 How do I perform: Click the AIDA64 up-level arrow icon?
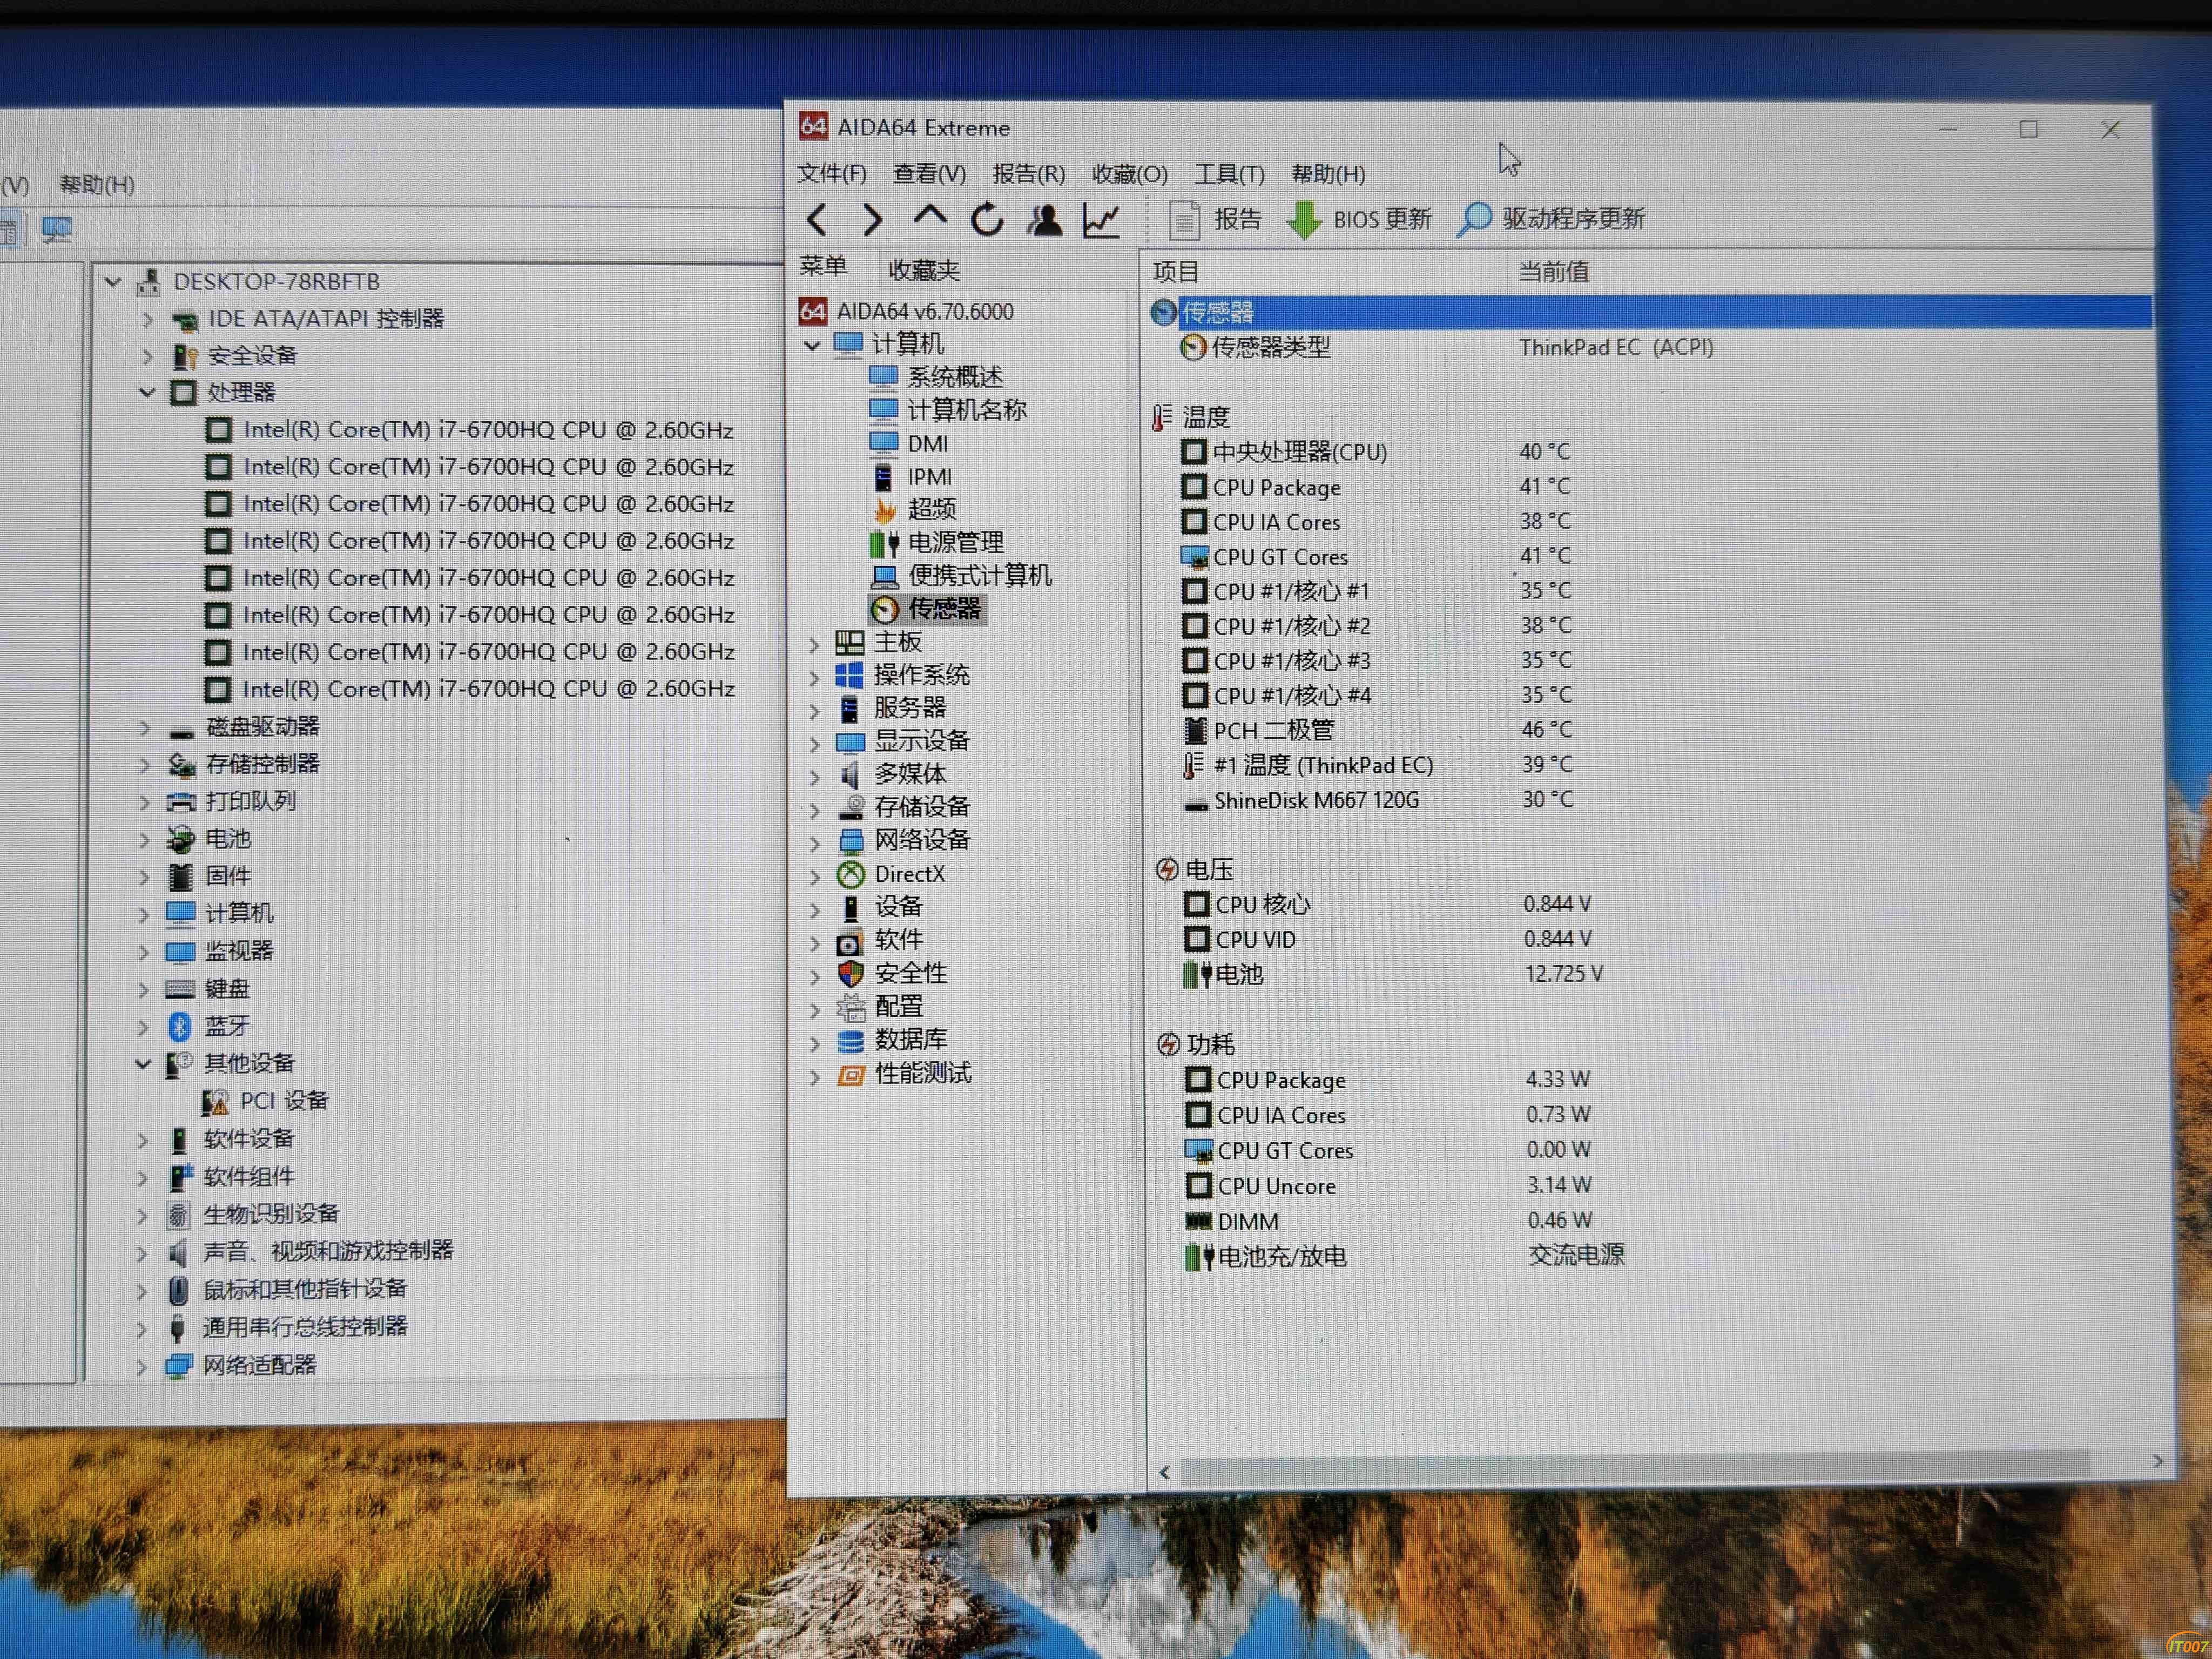pyautogui.click(x=930, y=216)
